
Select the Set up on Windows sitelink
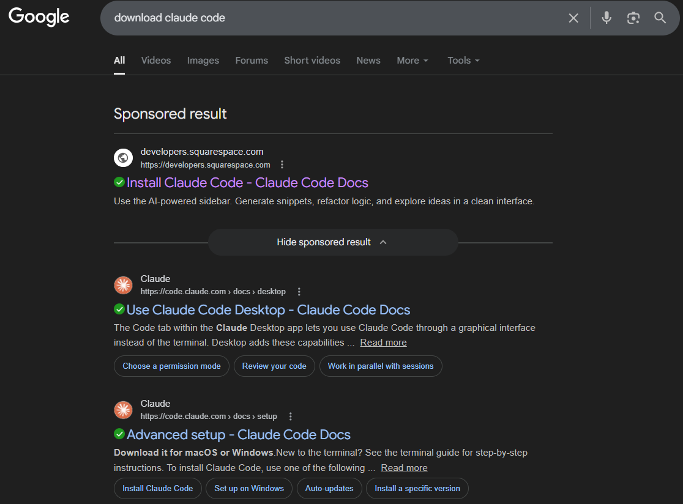coord(248,488)
